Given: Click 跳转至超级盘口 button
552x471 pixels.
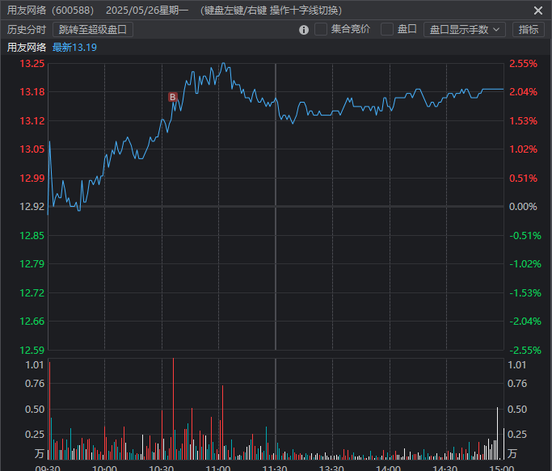Looking at the screenshot, I should [x=93, y=30].
